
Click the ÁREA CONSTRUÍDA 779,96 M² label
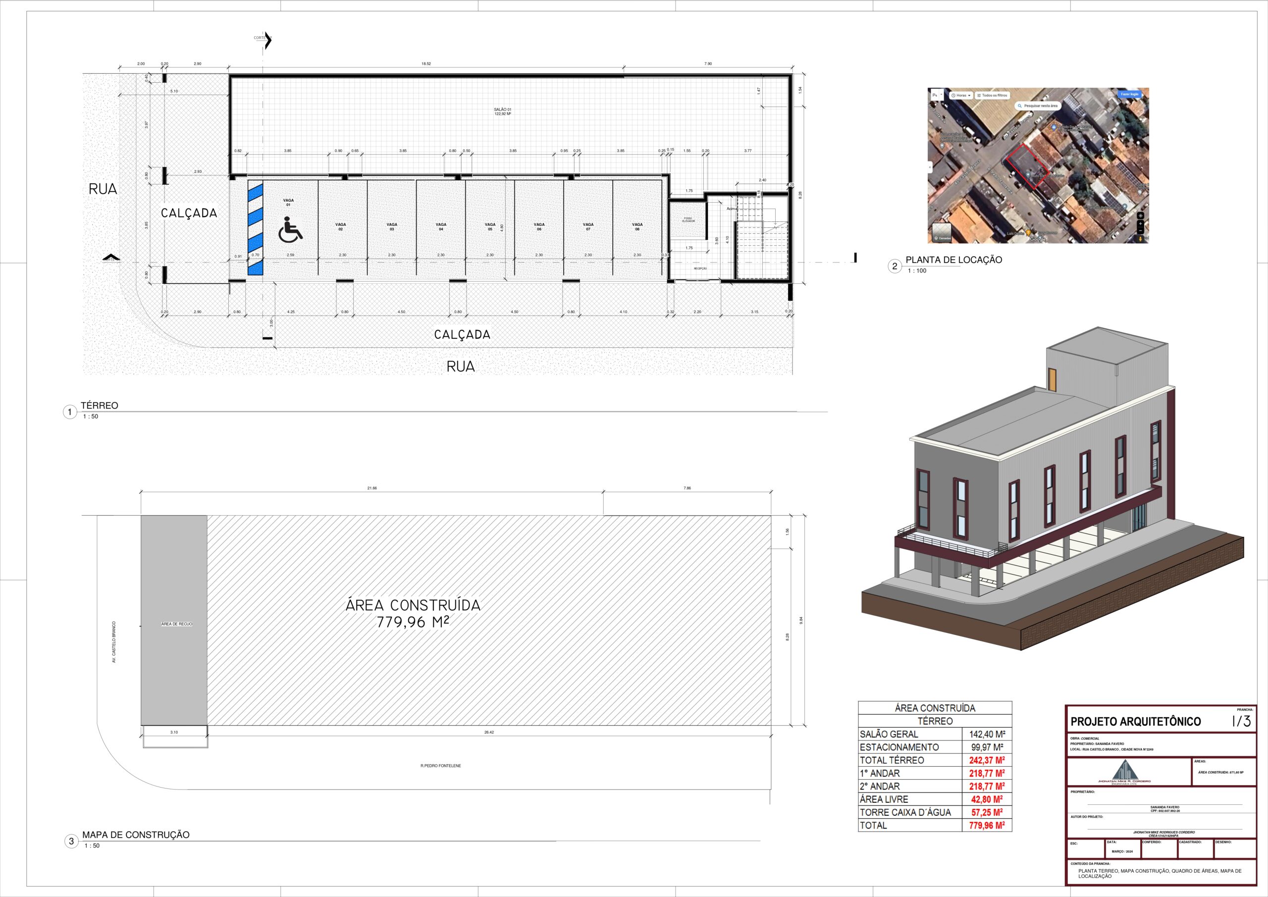413,613
